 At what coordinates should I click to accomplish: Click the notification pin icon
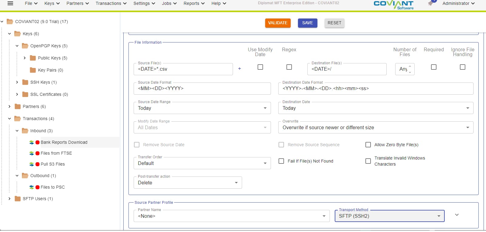click(431, 3)
